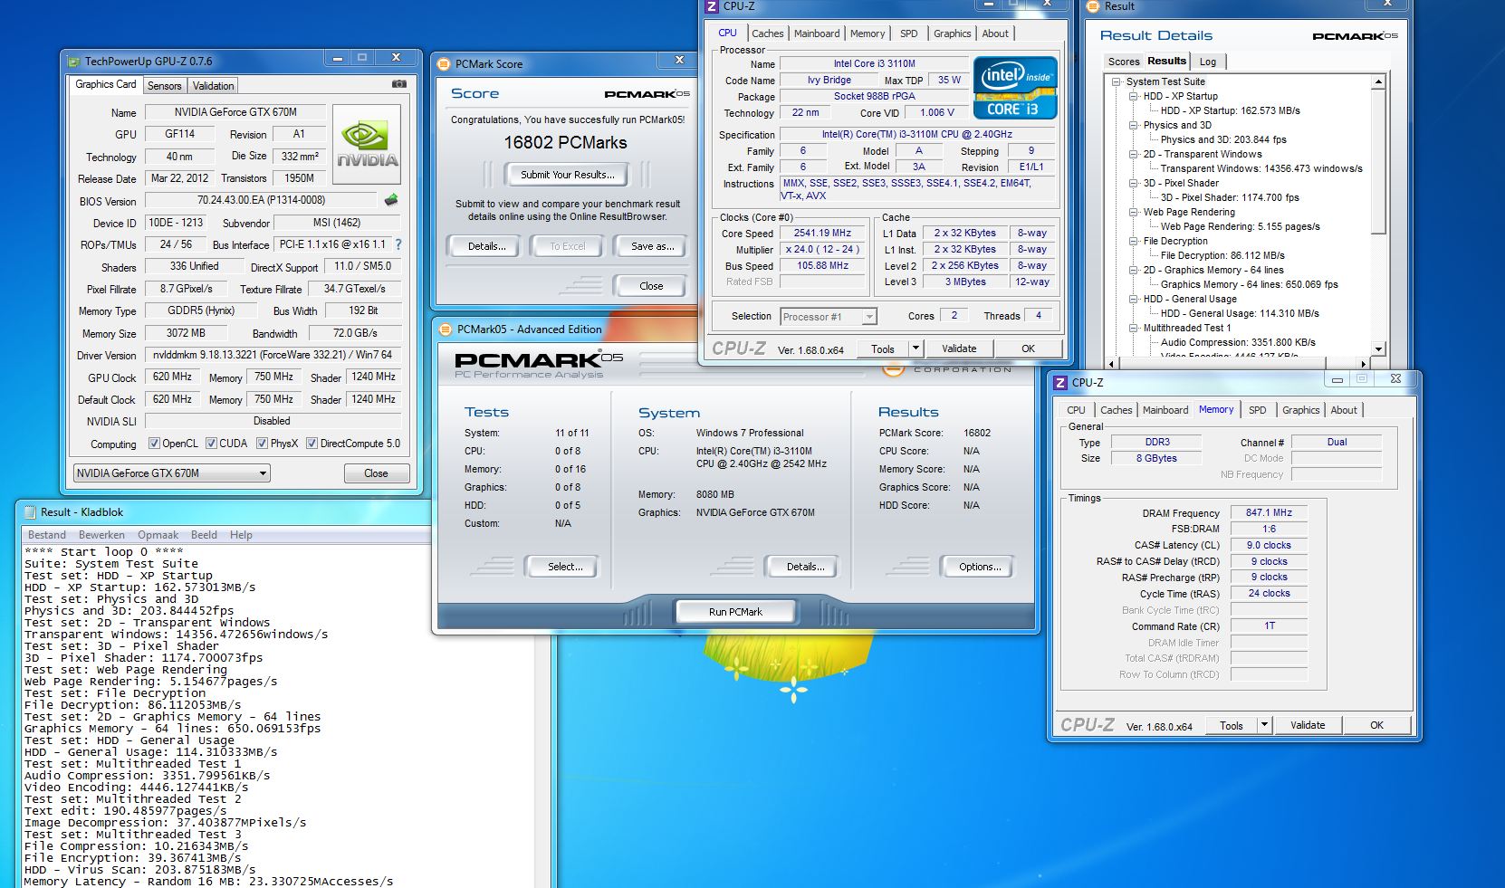Click OK in the CPU-Z Memory window
1505x888 pixels.
[x=1376, y=725]
